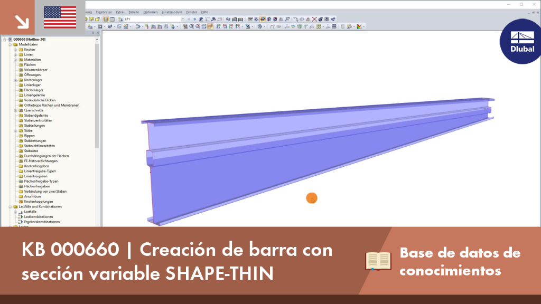Click the white diagonal arrow icon
The height and width of the screenshot is (304, 541).
(22, 21)
